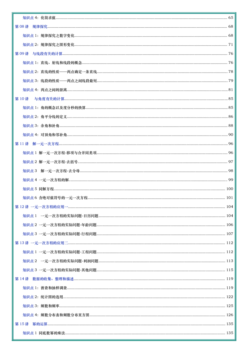Click 解一元一次方程-去括号 entry
This screenshot has width=248, height=352.
[128, 162]
